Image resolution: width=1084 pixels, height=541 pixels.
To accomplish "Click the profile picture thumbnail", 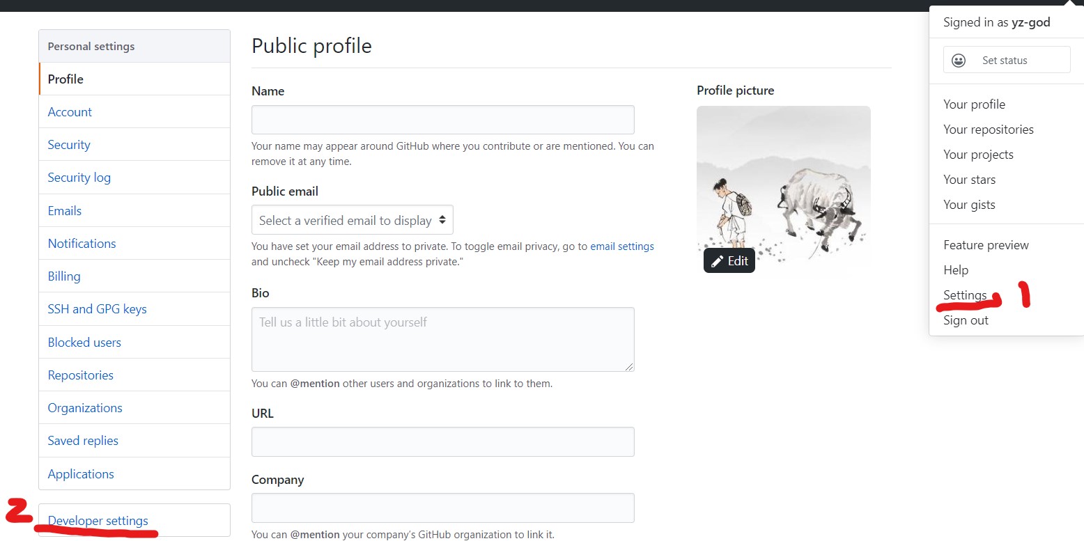I will click(783, 181).
